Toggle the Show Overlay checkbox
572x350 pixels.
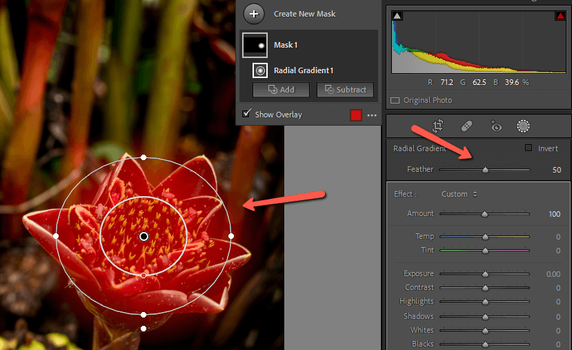click(x=246, y=113)
